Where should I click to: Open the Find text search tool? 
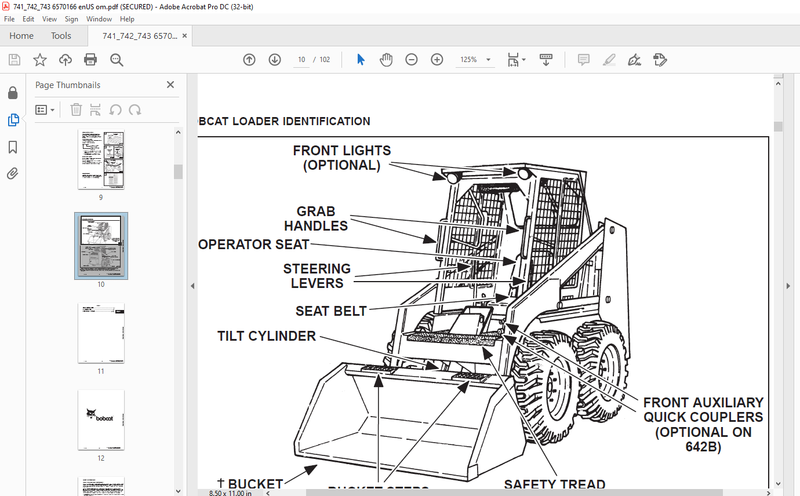tap(117, 60)
